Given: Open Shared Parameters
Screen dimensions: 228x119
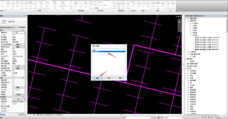Looking at the screenshot, I should pos(35,5).
